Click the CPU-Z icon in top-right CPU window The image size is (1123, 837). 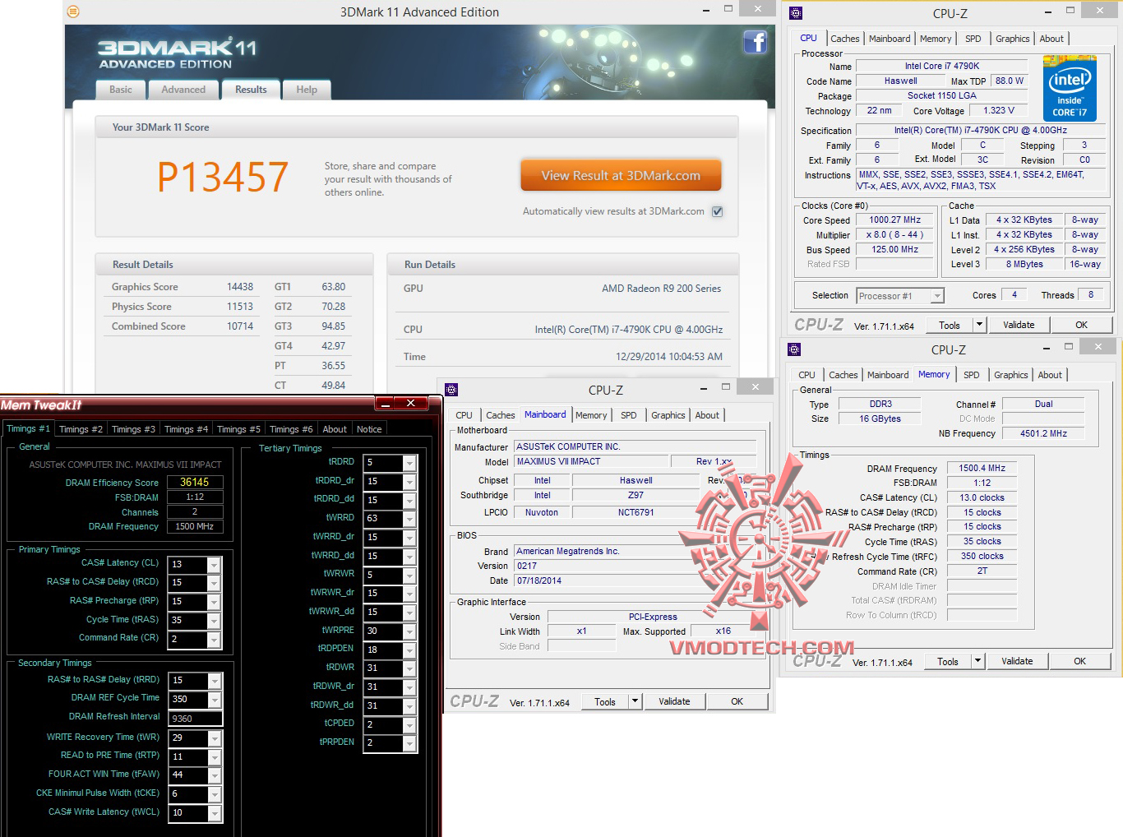click(x=795, y=13)
